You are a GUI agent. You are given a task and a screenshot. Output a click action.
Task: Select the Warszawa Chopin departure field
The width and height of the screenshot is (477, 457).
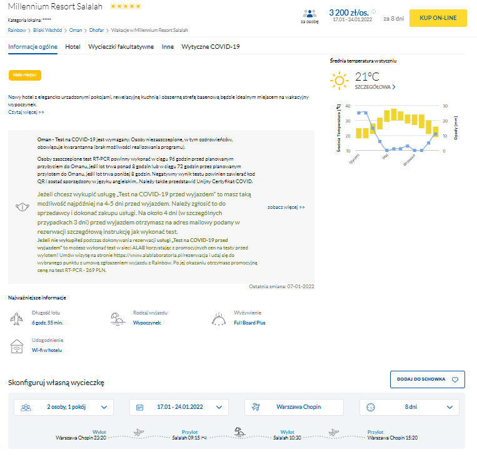(294, 407)
